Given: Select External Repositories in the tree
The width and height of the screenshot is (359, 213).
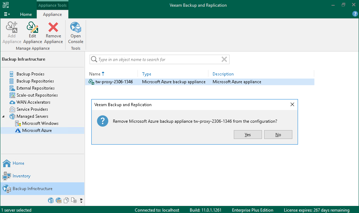Looking at the screenshot, I should coord(36,88).
